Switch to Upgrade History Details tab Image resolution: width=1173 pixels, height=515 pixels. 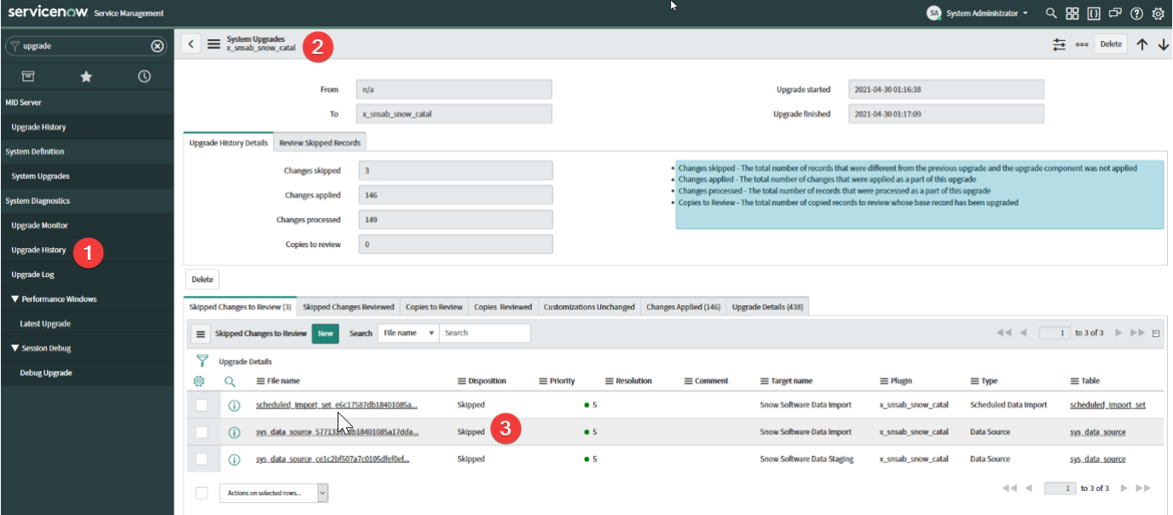coord(228,142)
